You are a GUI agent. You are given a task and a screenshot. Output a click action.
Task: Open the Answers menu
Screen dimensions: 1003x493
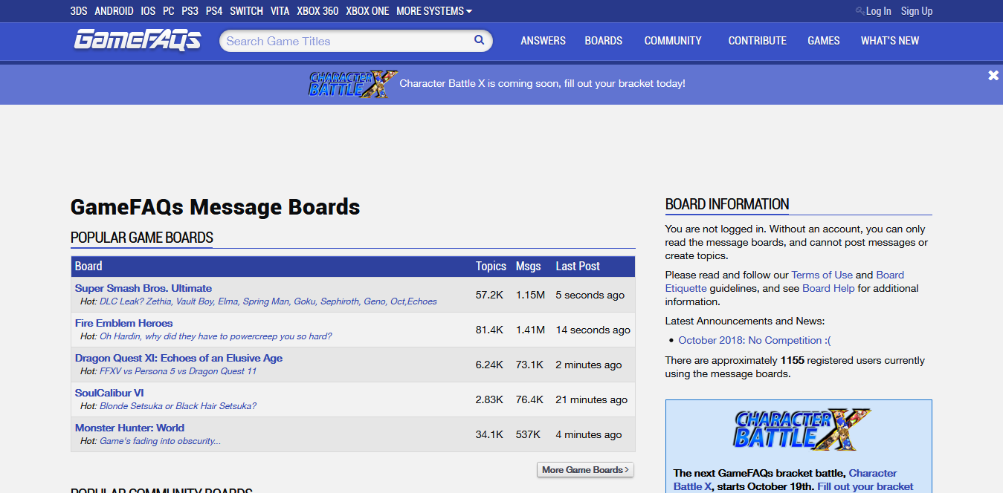point(544,41)
